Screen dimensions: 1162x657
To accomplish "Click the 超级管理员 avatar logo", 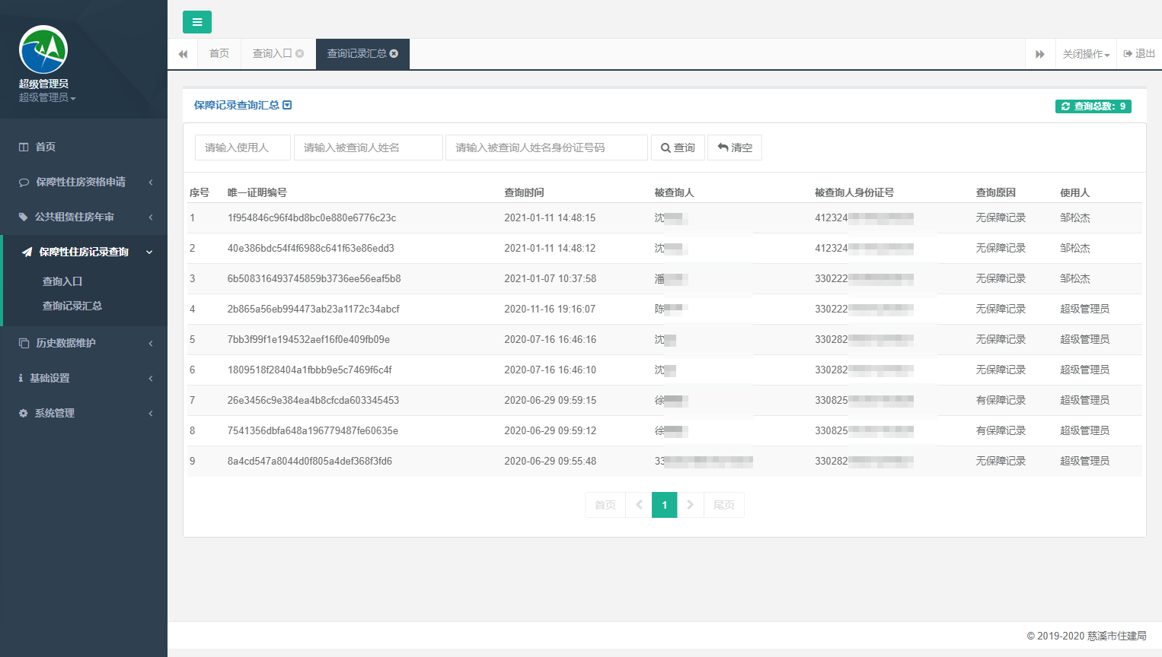I will (x=43, y=49).
